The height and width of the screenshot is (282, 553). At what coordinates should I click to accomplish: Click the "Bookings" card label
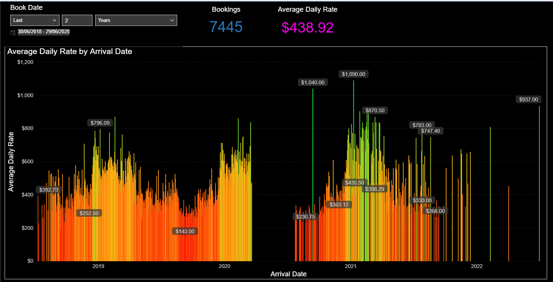[226, 9]
